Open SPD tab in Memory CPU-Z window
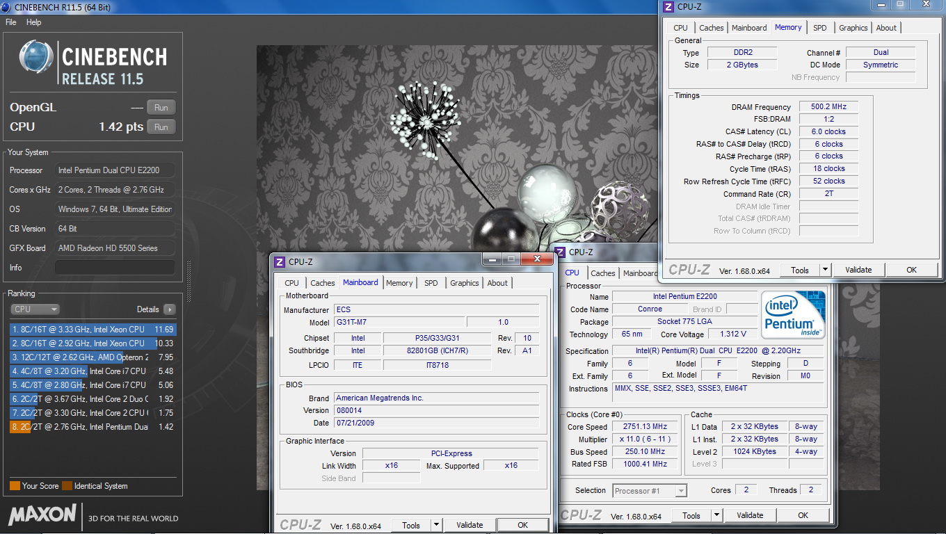946x534 pixels. (820, 28)
